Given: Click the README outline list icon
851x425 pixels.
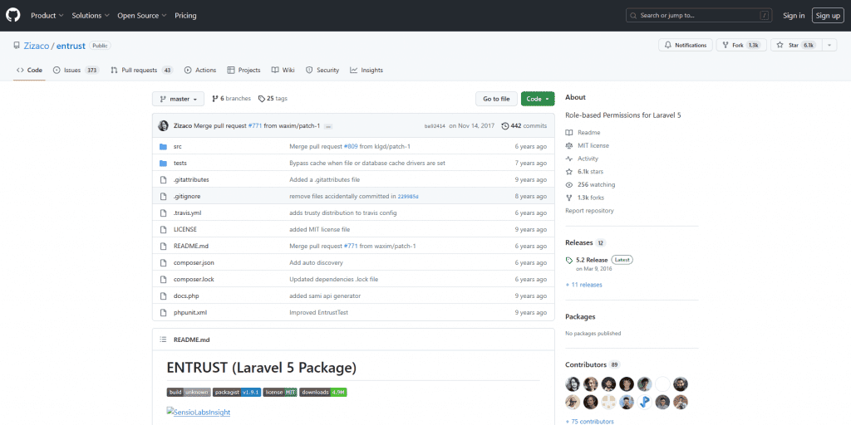Looking at the screenshot, I should point(163,340).
